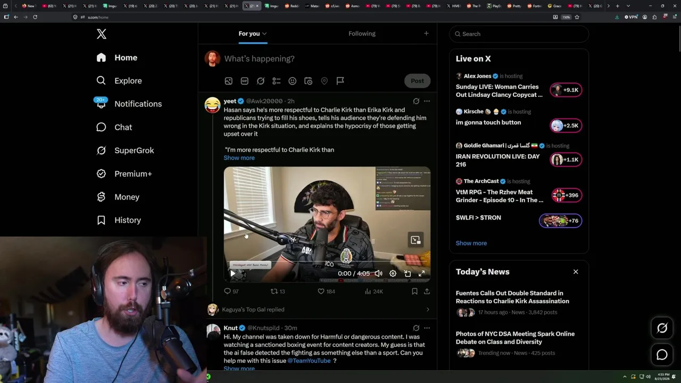Screen dimensions: 681x383
Task: View analytics showing 24K views
Action: click(373, 292)
